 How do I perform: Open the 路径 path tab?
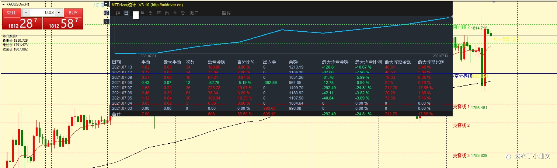coord(226,13)
